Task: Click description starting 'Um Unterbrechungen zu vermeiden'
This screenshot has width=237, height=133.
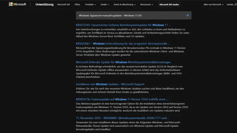Action: tap(132, 33)
